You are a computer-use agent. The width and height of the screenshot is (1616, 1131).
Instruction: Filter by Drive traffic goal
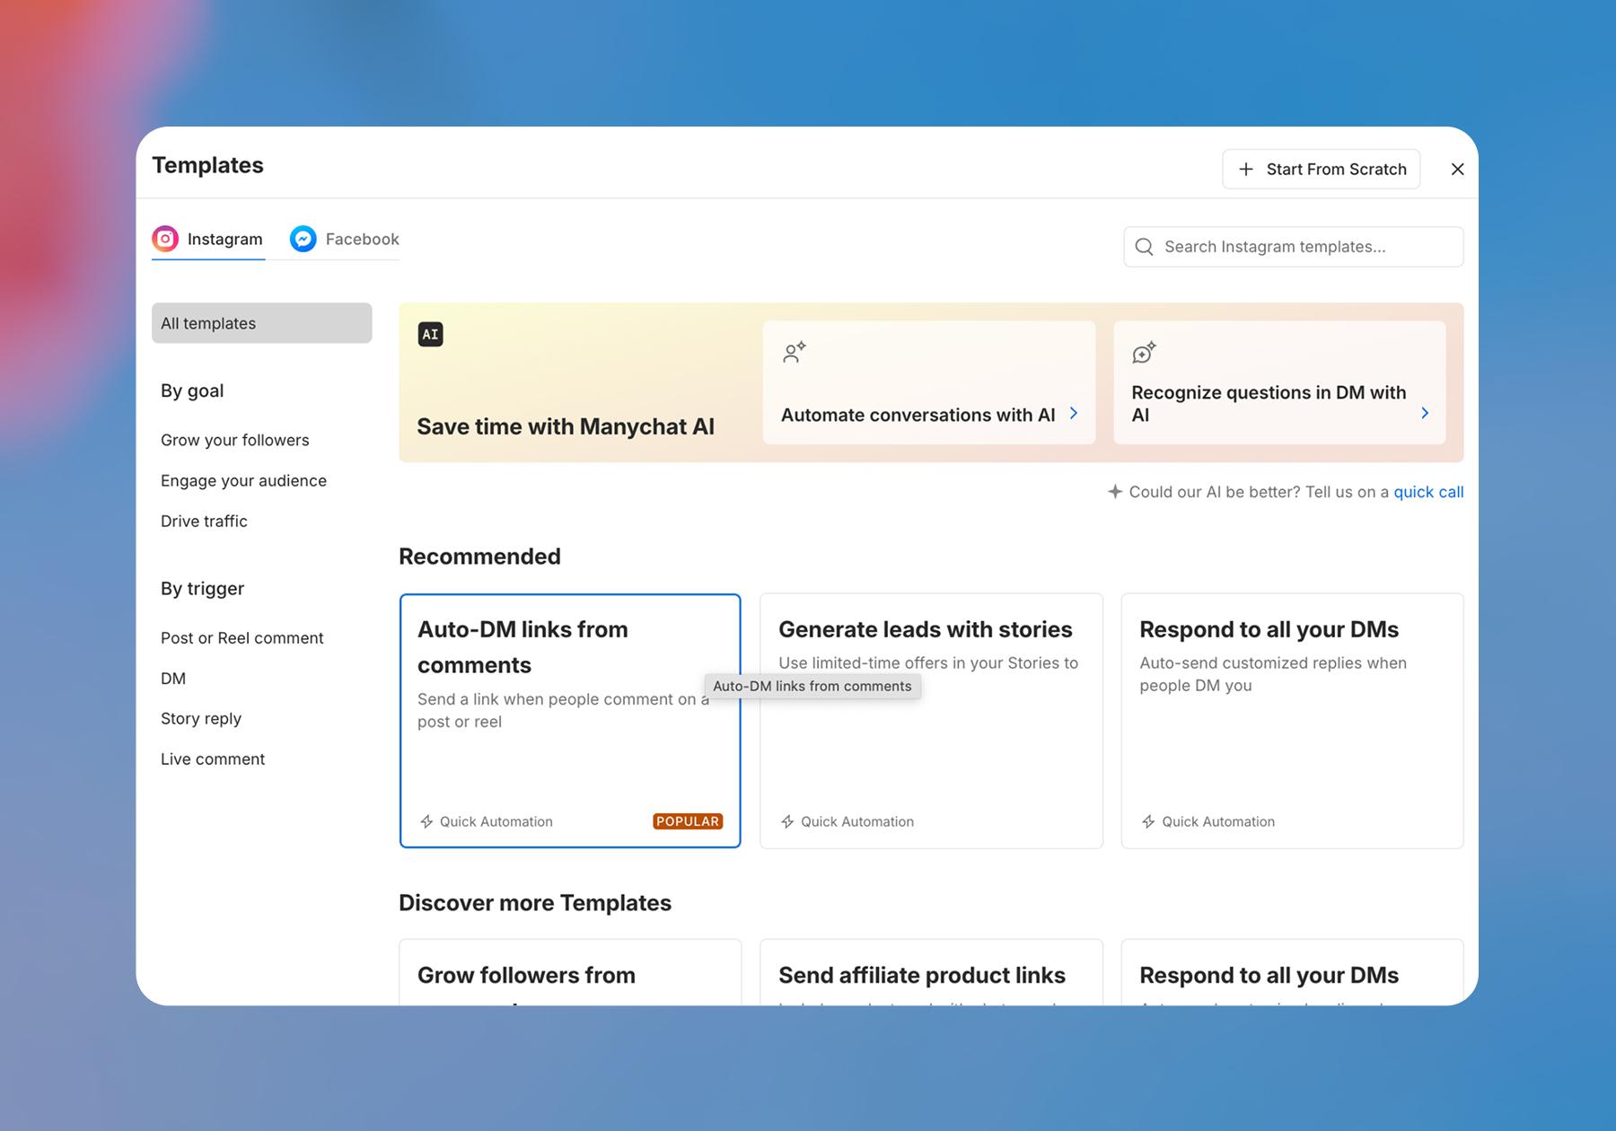[204, 521]
